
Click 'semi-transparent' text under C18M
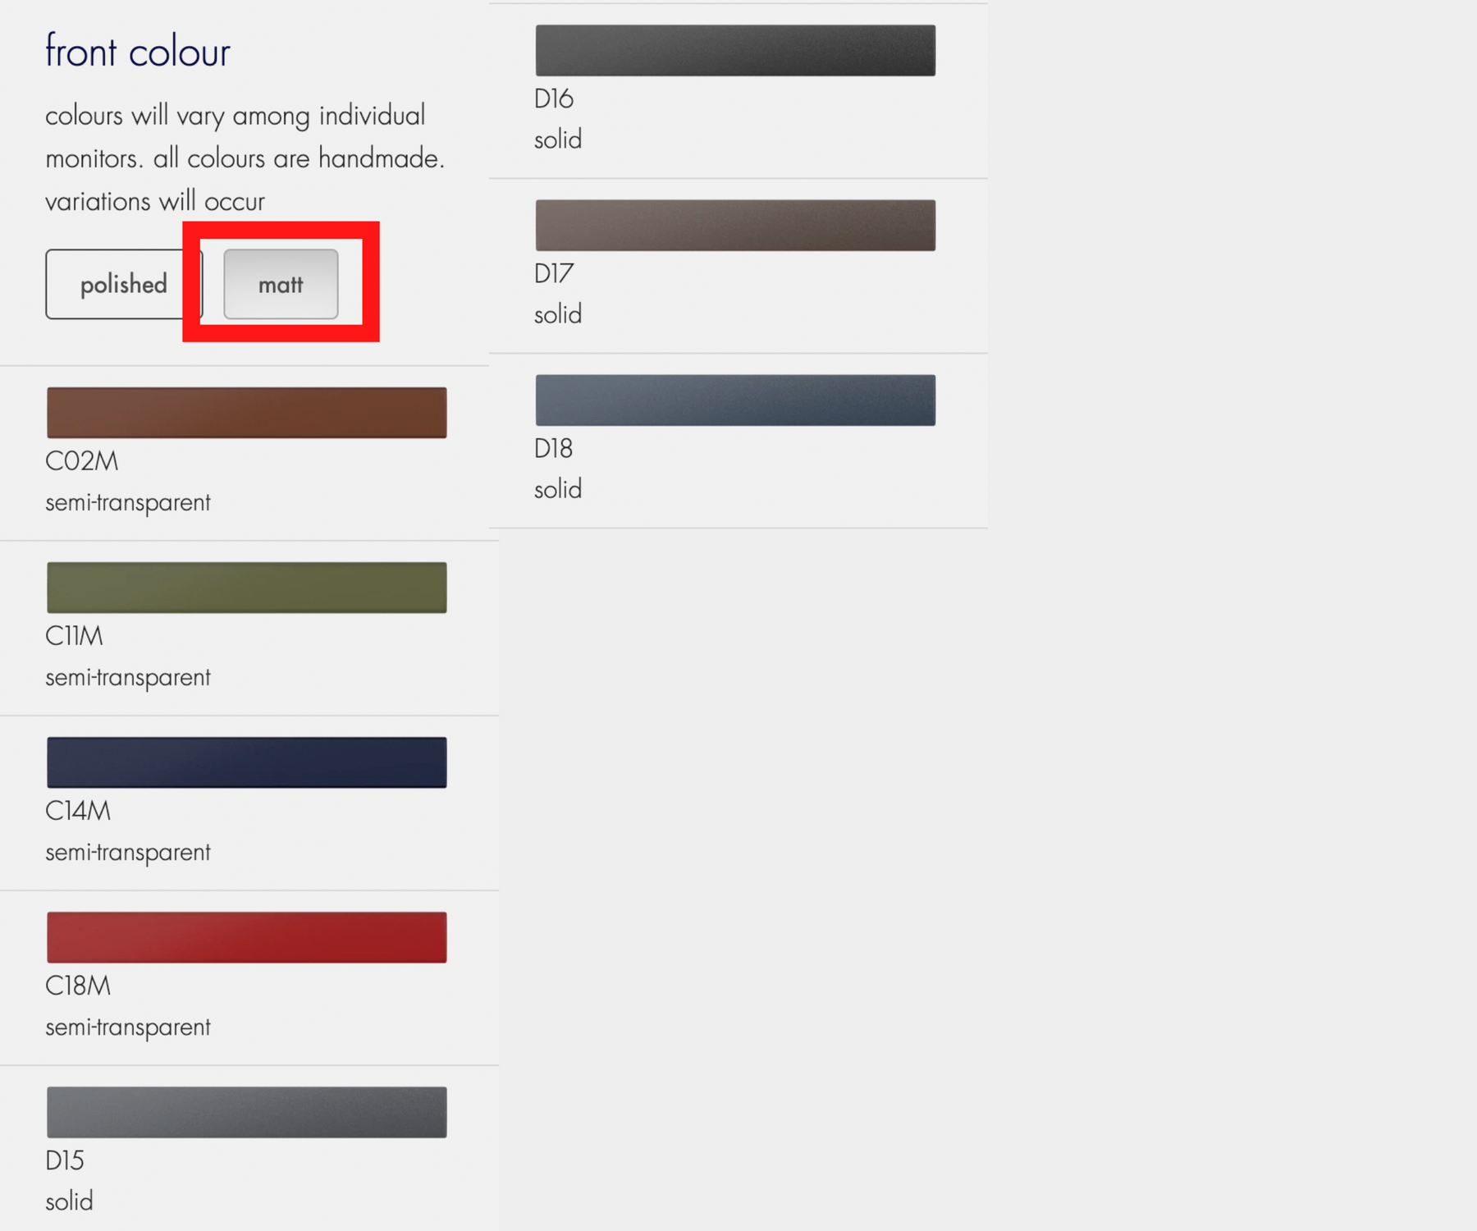(128, 1027)
